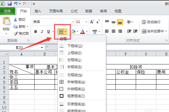Switch to the 公式 tab

74,11
